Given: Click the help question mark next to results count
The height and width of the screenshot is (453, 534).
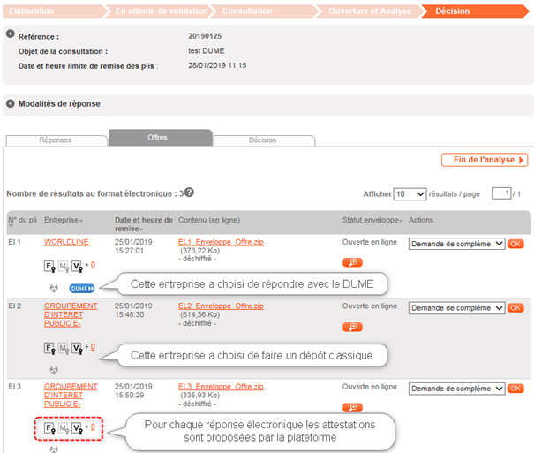Looking at the screenshot, I should coord(189,193).
